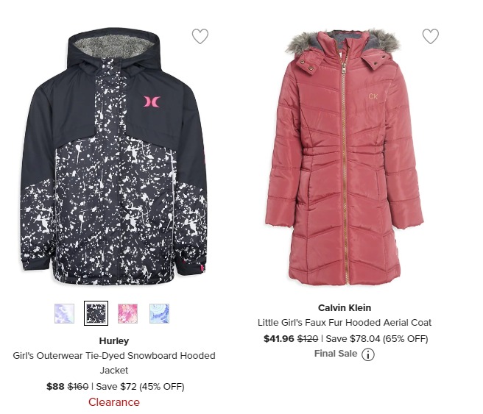Choose the black splatter color swatch

[96, 313]
